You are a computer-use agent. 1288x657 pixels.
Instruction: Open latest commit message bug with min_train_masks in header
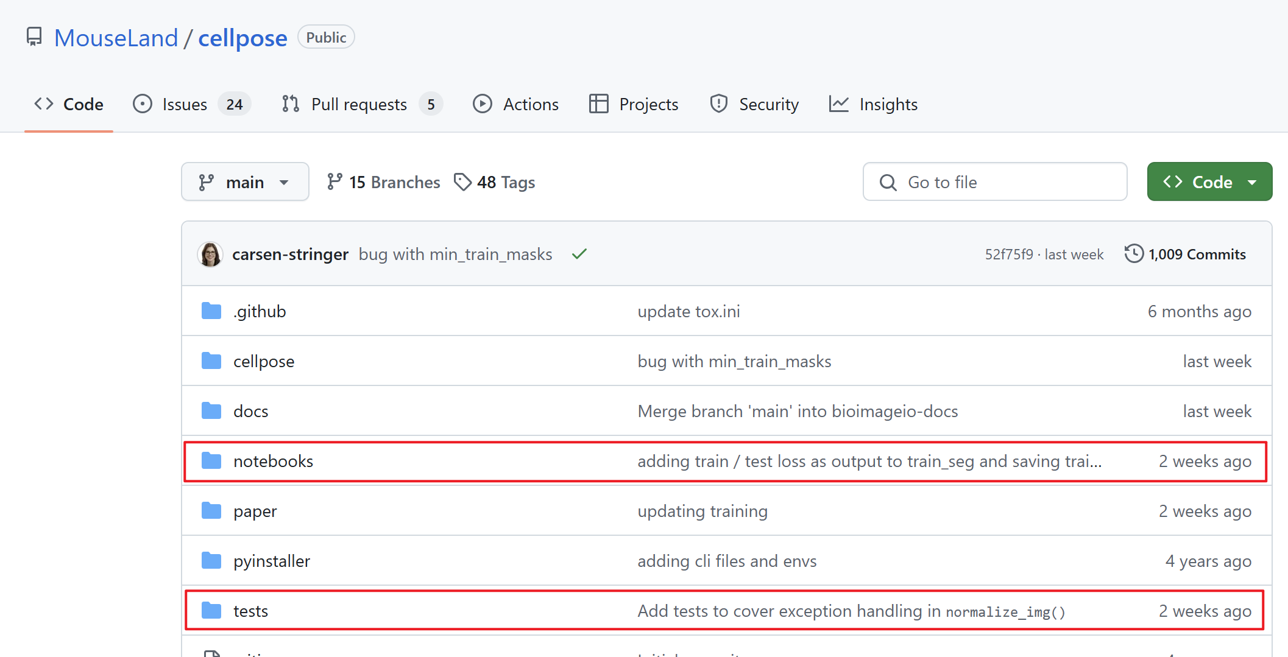[456, 255]
